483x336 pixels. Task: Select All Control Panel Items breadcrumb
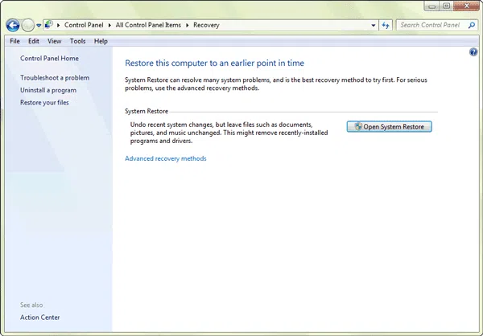(148, 25)
